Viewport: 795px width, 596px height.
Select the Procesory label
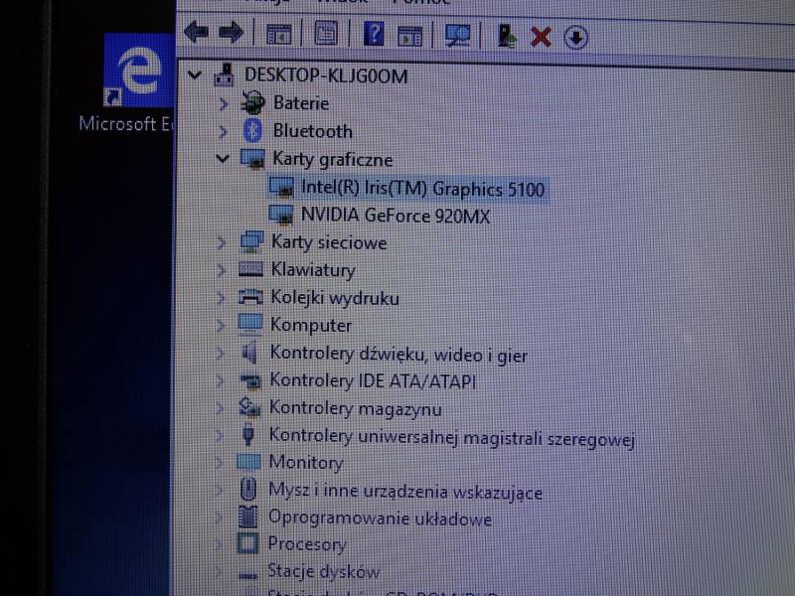point(307,544)
